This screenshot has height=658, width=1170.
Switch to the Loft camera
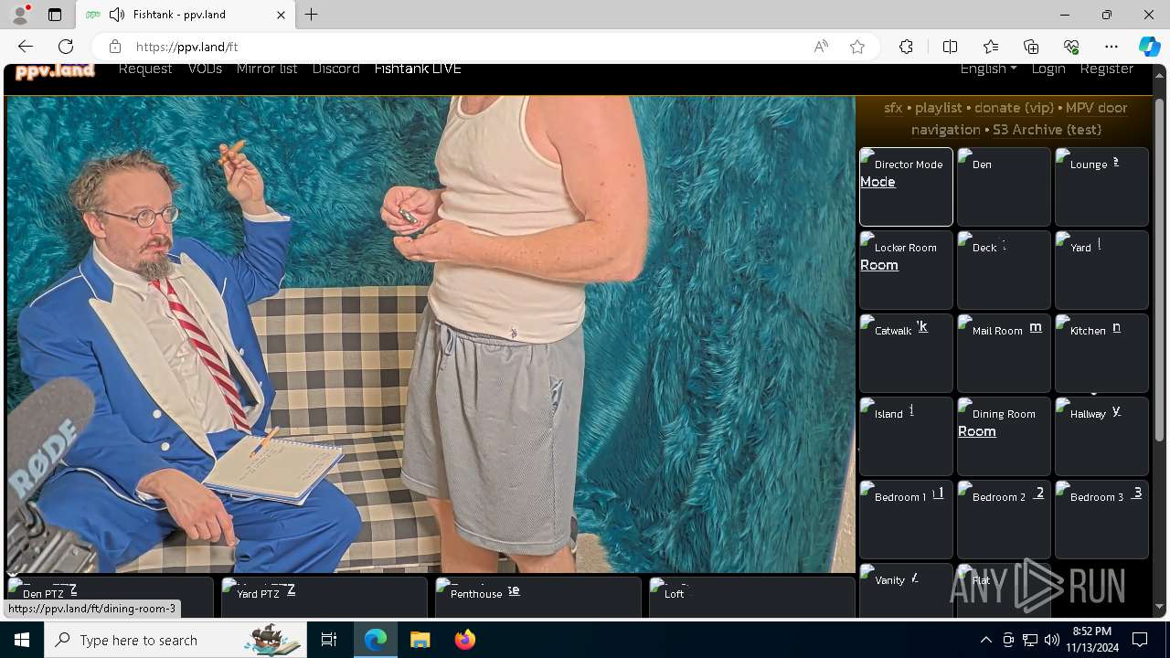(x=751, y=596)
